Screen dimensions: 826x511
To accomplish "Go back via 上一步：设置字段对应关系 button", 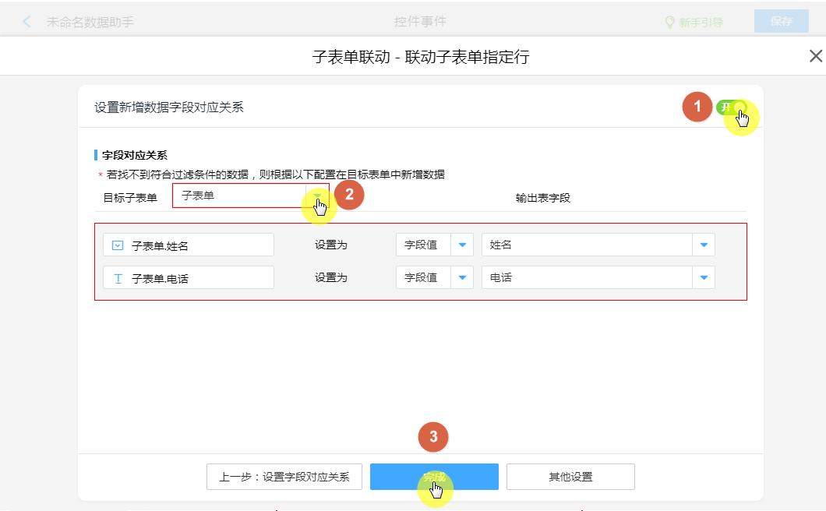I will coord(284,477).
